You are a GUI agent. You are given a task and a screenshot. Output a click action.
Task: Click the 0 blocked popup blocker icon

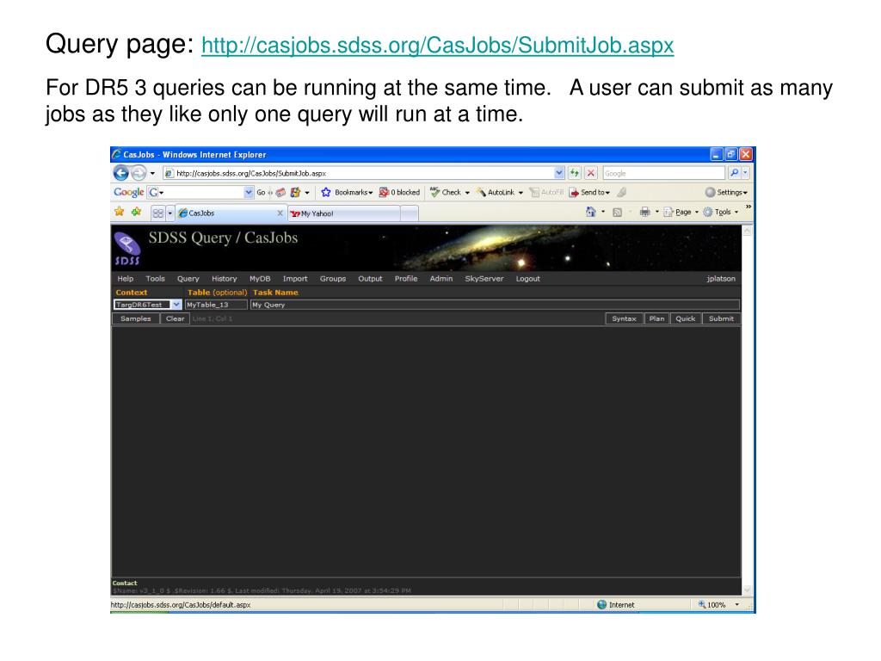[x=399, y=192]
